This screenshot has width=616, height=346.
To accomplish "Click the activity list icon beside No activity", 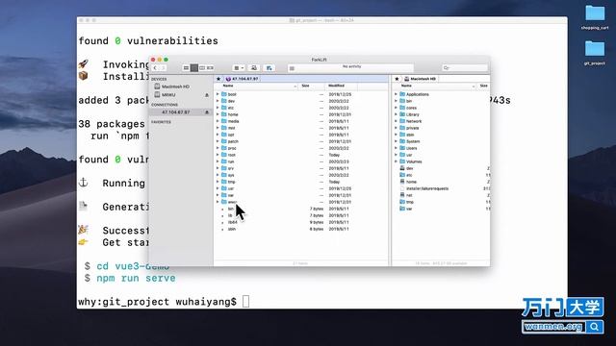I will (x=292, y=68).
